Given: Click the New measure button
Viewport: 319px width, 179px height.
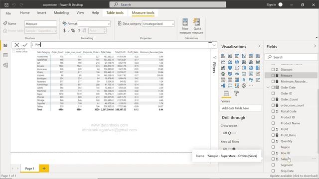Looking at the screenshot, I should tap(185, 26).
